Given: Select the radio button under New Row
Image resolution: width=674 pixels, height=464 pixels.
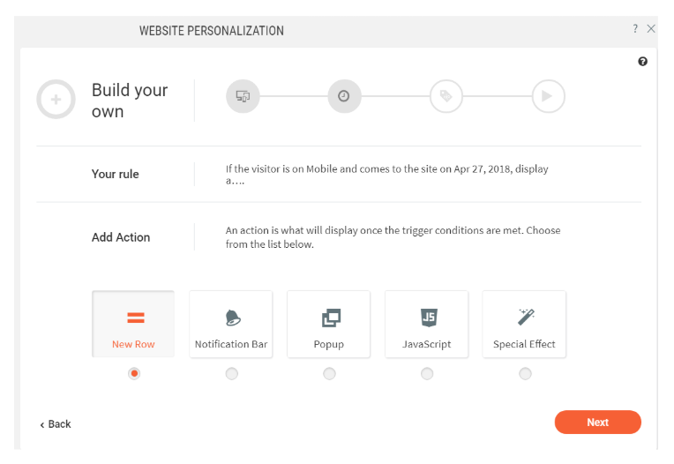Looking at the screenshot, I should (x=134, y=373).
